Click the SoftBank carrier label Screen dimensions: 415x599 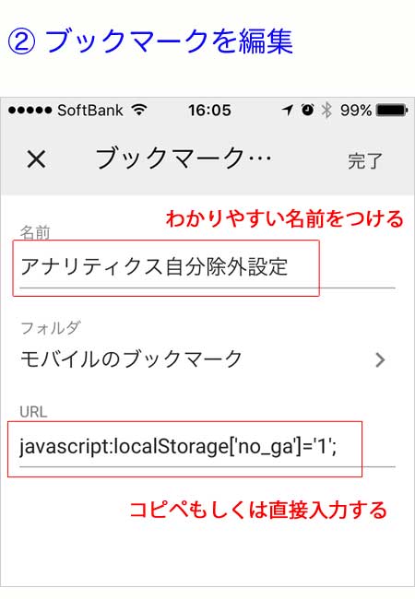click(x=90, y=111)
